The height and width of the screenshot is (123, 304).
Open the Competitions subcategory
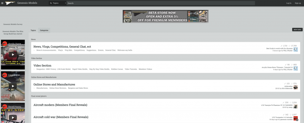[x=79, y=50]
